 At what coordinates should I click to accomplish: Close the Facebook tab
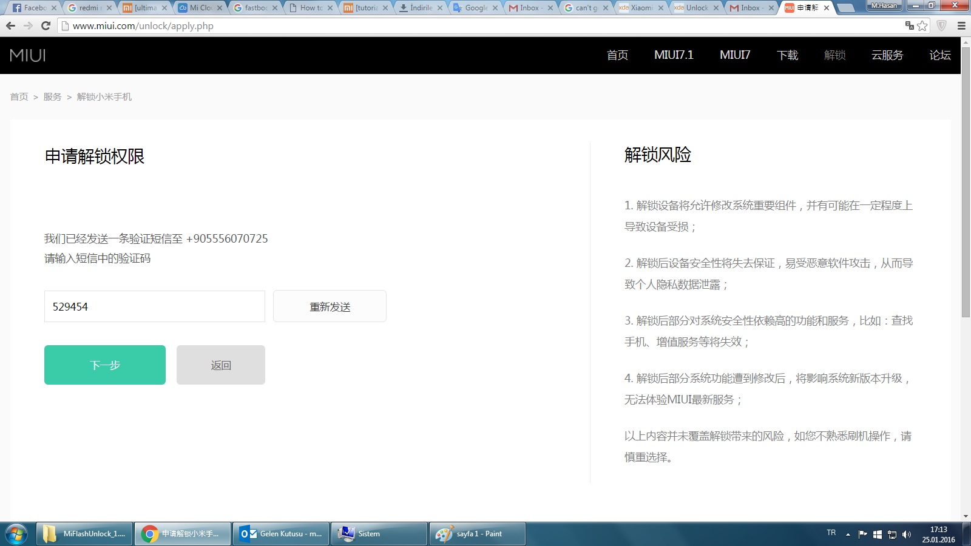[x=53, y=8]
